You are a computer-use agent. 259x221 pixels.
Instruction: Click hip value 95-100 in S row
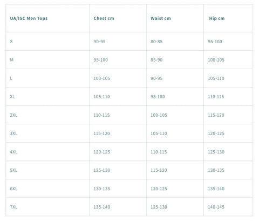(215, 42)
